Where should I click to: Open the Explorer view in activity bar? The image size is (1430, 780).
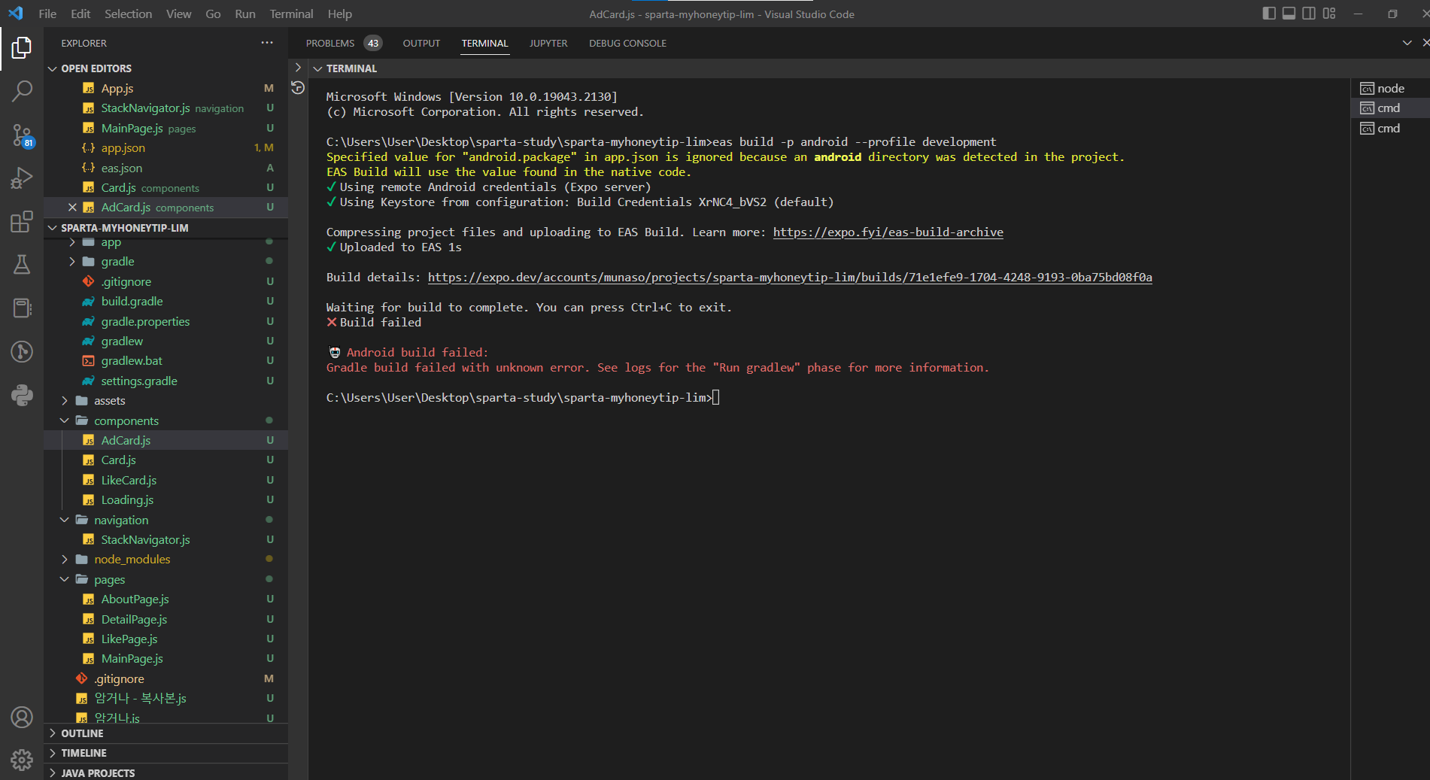click(x=22, y=48)
